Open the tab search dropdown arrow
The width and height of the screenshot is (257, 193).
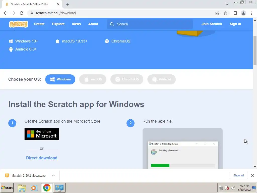coord(227,4)
